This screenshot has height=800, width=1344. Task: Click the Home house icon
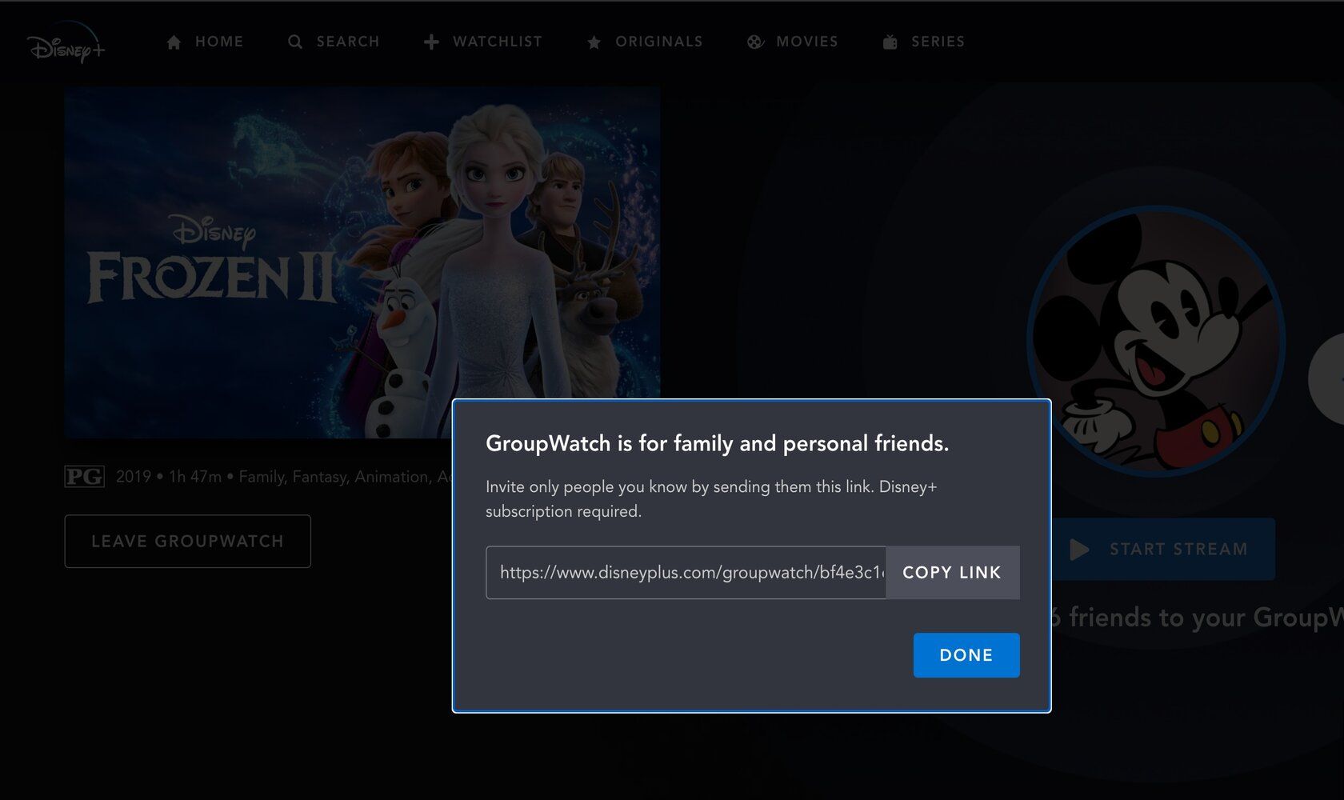coord(174,42)
